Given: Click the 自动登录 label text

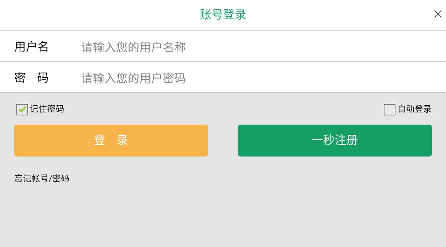Looking at the screenshot, I should (x=414, y=109).
